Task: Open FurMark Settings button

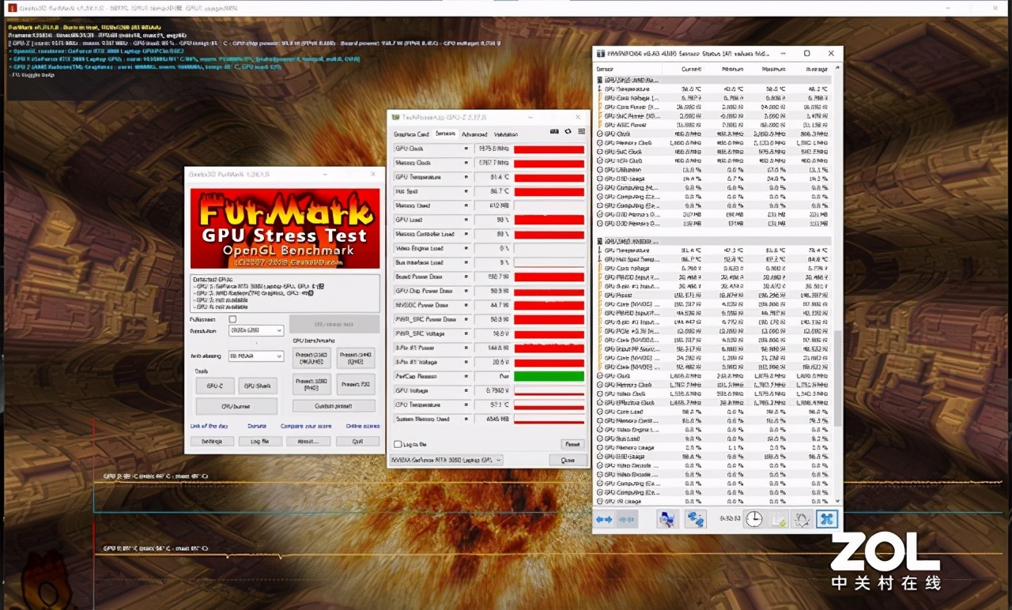Action: click(212, 442)
